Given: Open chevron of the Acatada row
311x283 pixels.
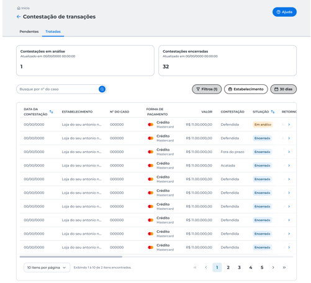Looking at the screenshot, I should click(x=289, y=165).
